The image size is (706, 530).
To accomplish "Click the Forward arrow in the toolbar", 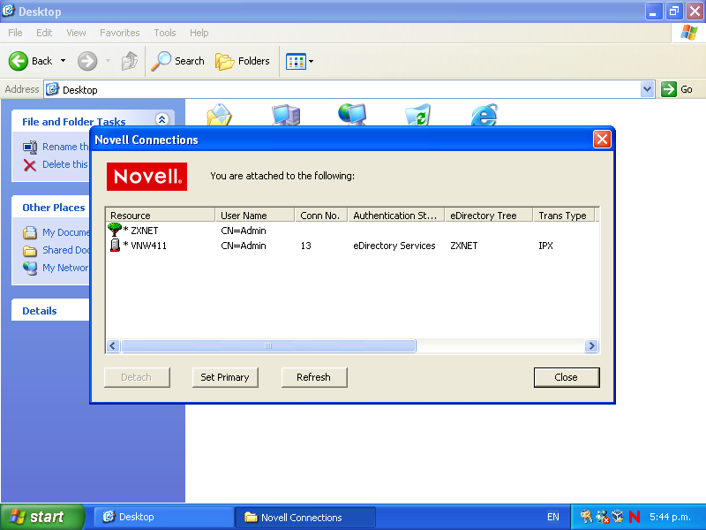I will [87, 61].
